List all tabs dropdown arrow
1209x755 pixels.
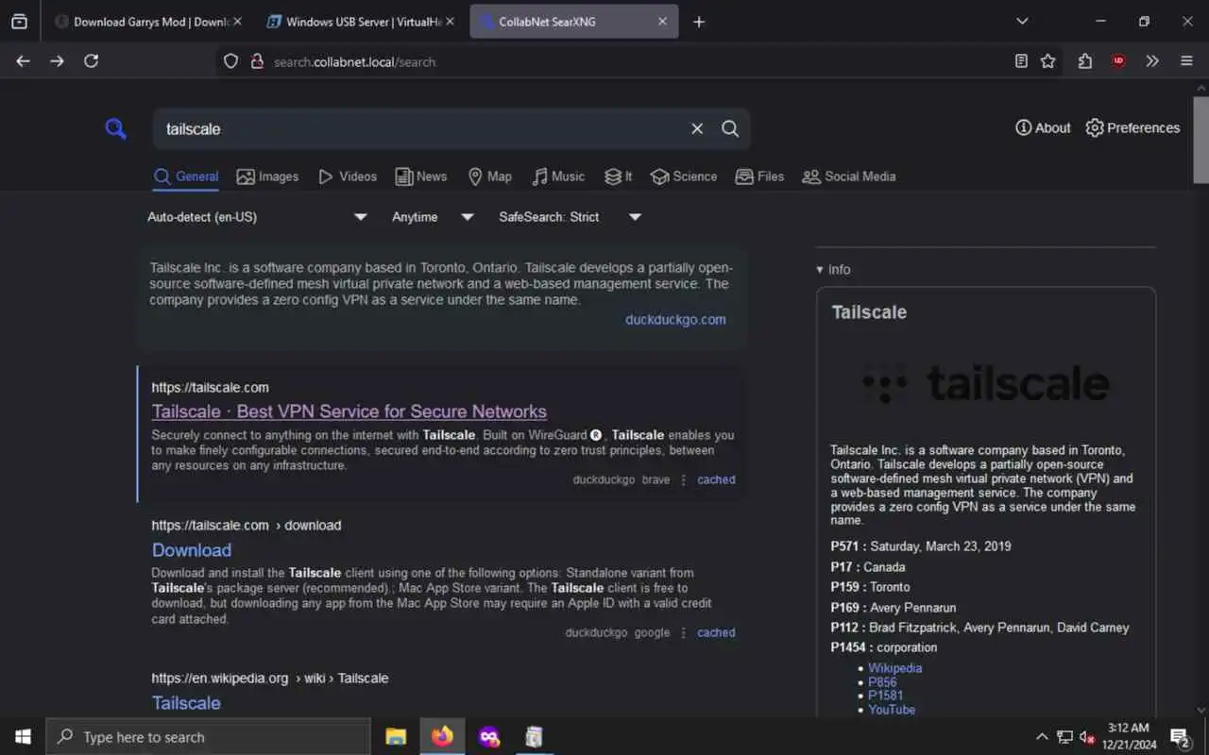(x=1022, y=21)
